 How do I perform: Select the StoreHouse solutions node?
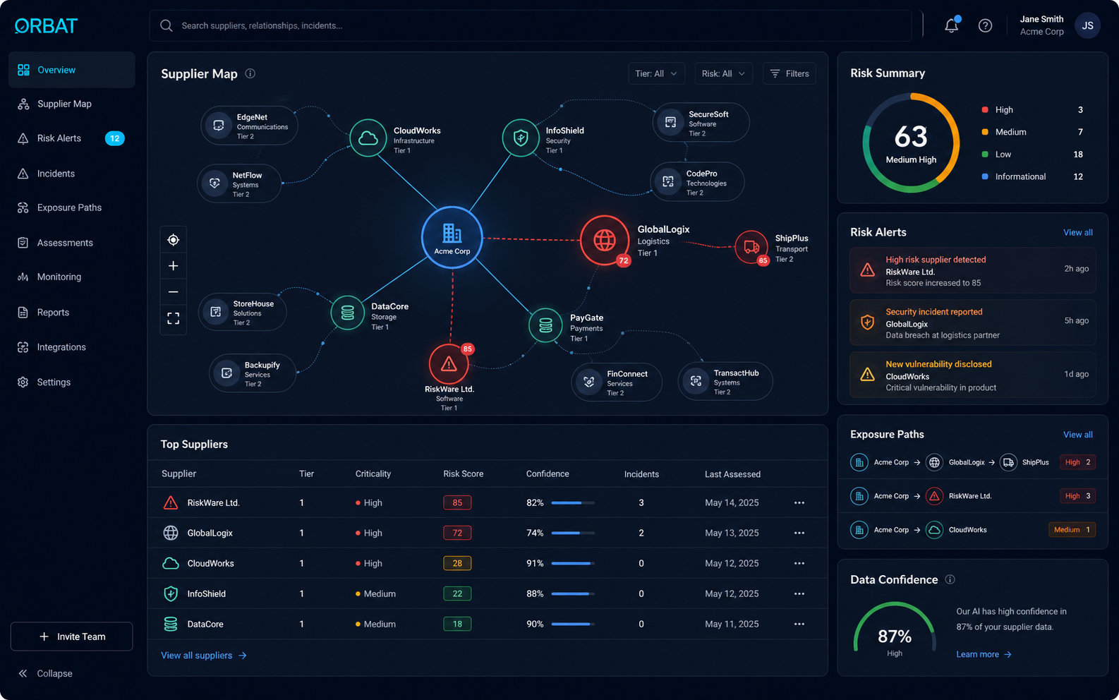pos(243,312)
